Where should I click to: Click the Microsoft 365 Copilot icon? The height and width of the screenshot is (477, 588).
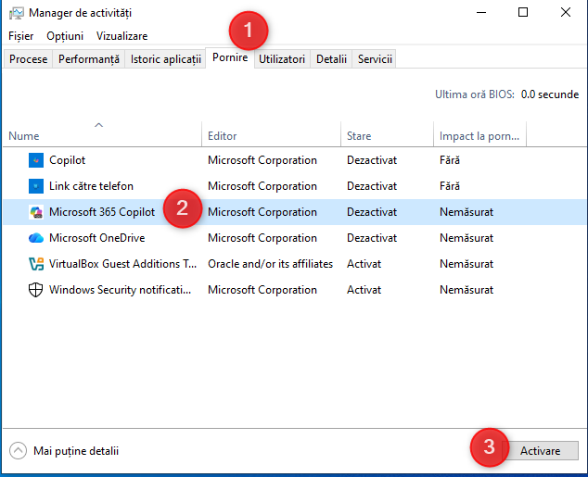click(x=36, y=212)
